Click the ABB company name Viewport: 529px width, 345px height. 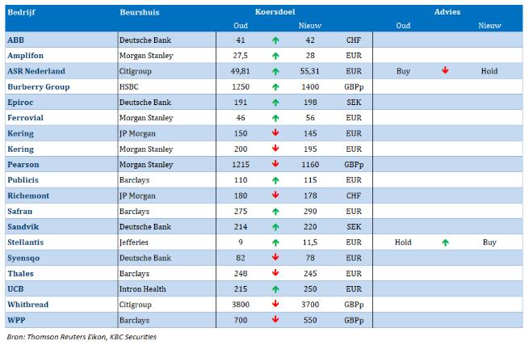[16, 40]
